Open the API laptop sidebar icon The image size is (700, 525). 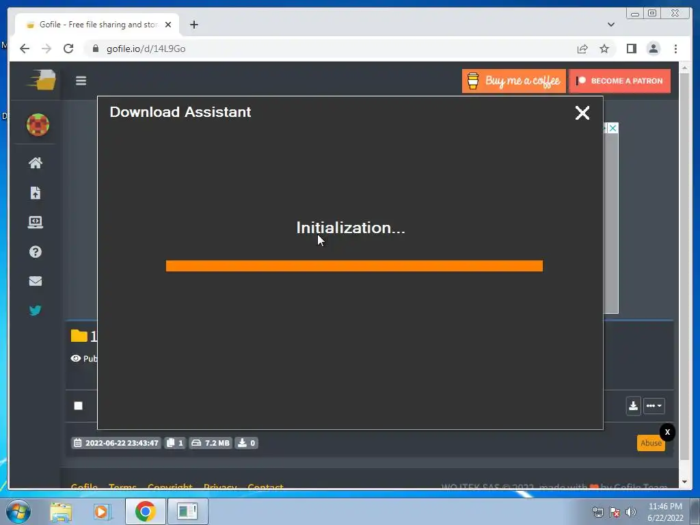coord(36,222)
